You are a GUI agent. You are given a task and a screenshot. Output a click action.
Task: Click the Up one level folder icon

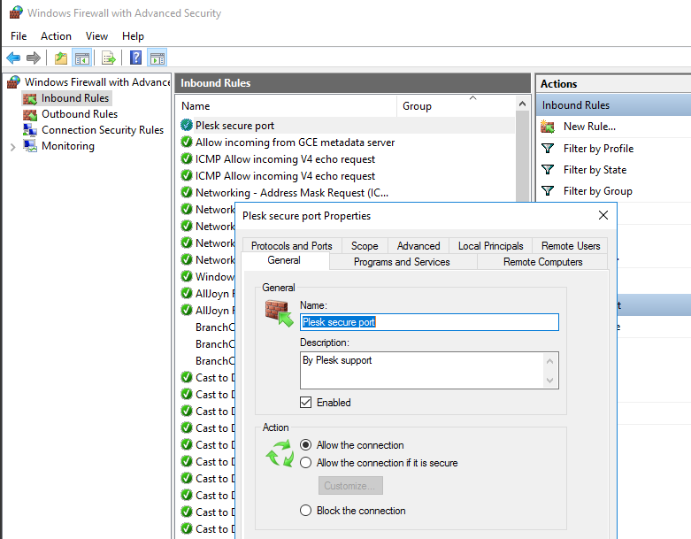pyautogui.click(x=61, y=58)
